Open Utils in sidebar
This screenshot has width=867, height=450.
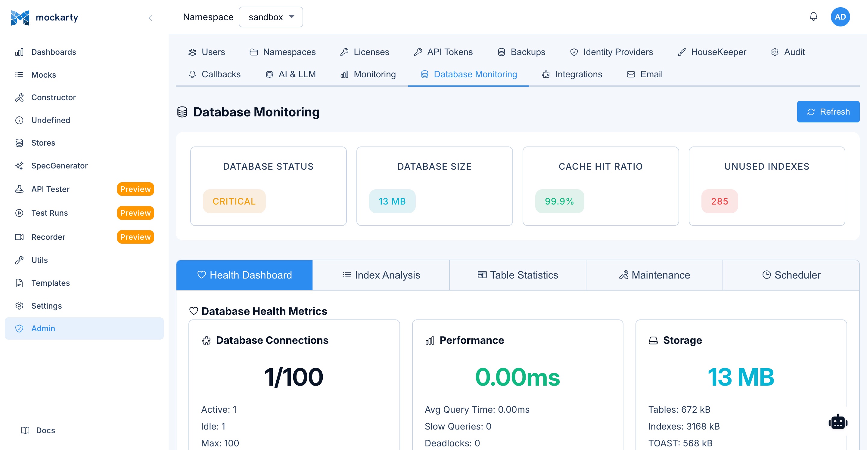tap(84, 260)
